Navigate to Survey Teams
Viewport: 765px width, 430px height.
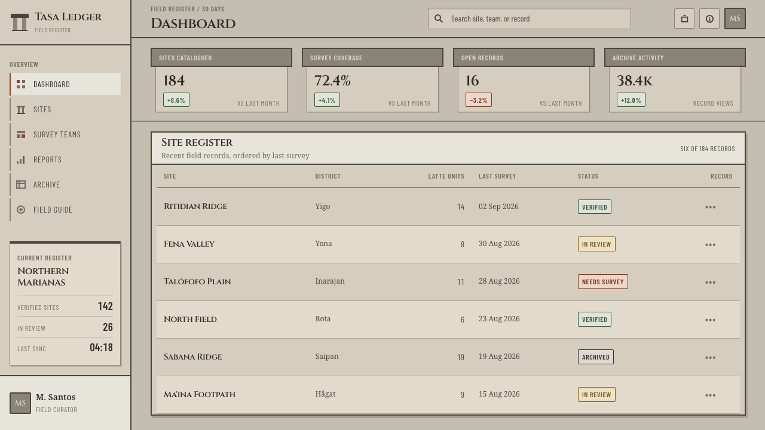click(x=66, y=134)
